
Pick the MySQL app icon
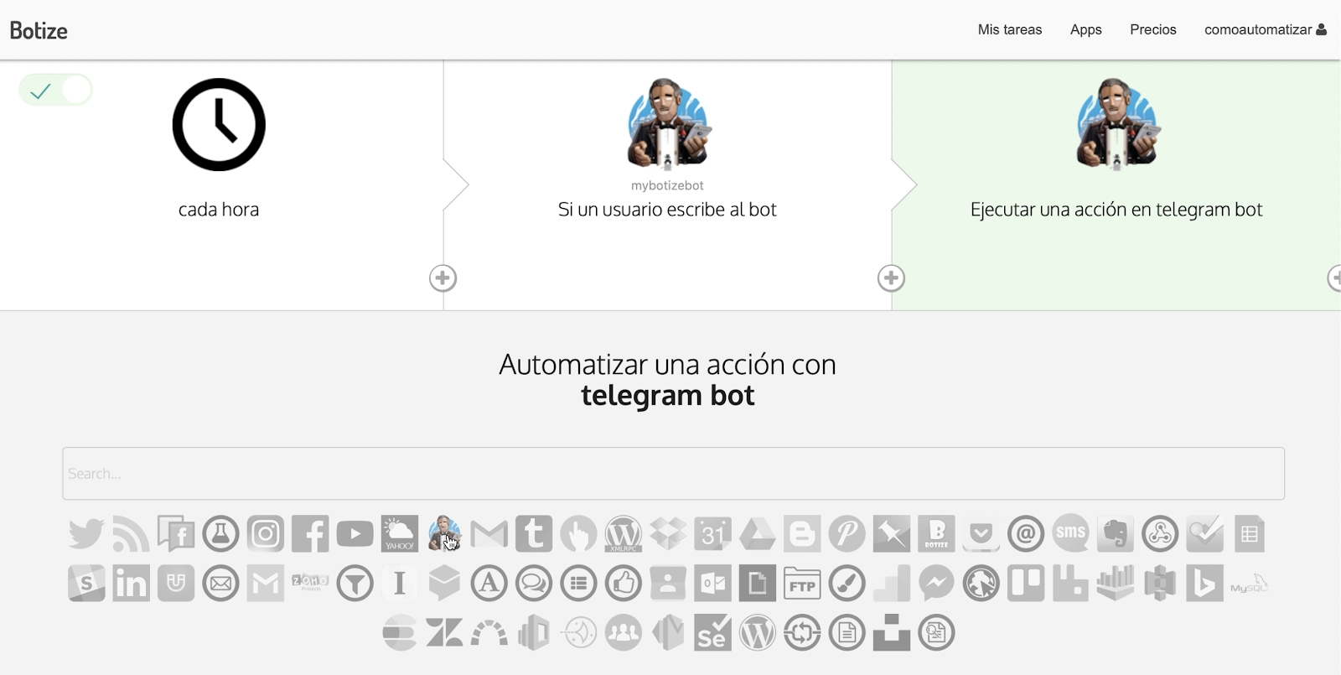[x=1250, y=584]
